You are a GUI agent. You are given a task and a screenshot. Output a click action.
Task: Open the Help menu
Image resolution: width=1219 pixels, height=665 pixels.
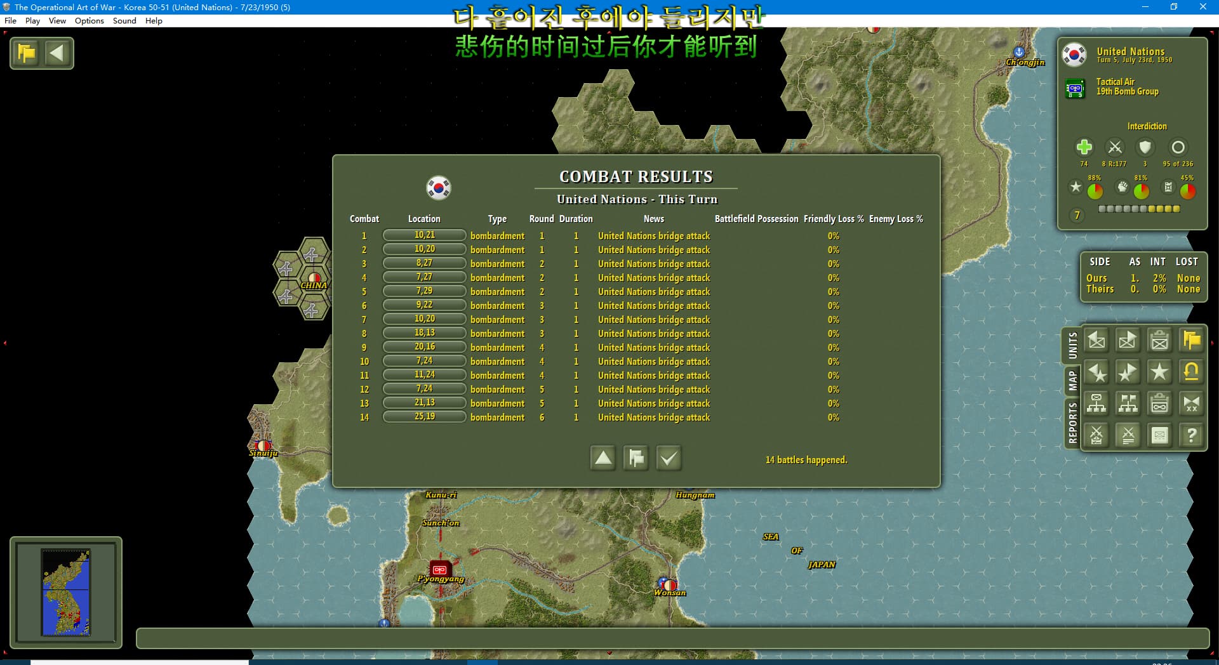[154, 20]
